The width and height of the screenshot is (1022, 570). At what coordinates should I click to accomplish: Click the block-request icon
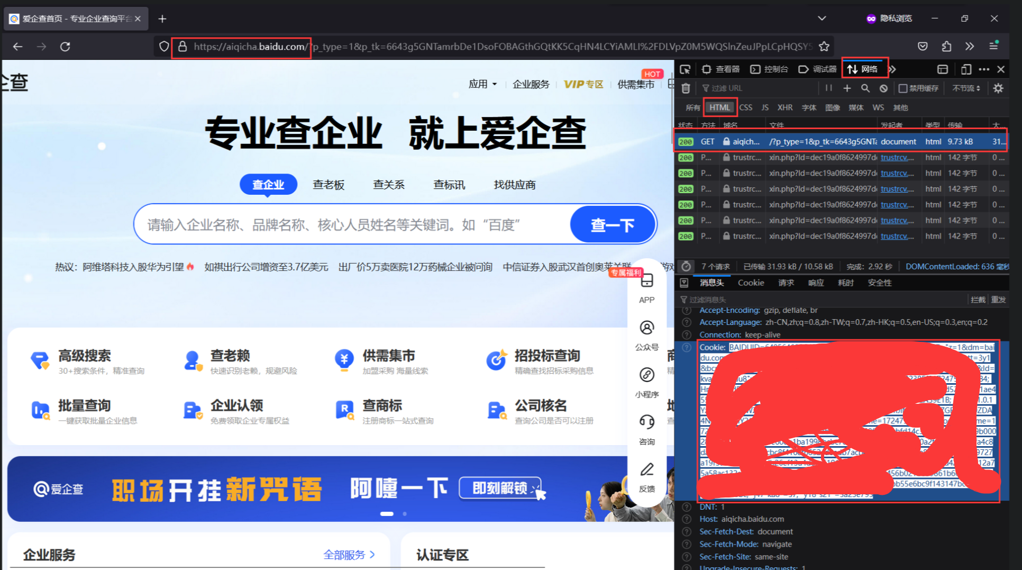point(883,88)
